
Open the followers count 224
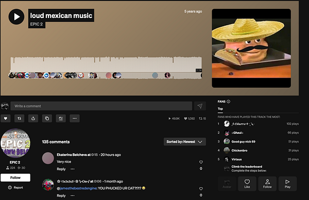[11, 168]
